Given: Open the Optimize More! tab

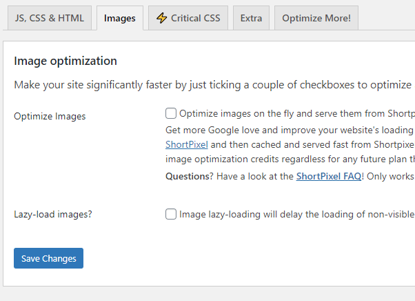Looking at the screenshot, I should [316, 18].
